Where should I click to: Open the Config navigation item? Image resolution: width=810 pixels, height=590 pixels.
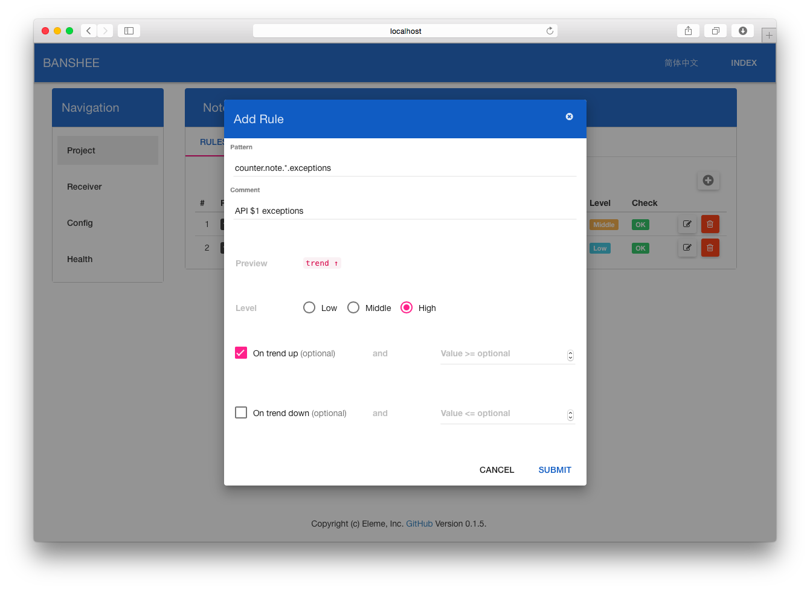click(x=108, y=223)
